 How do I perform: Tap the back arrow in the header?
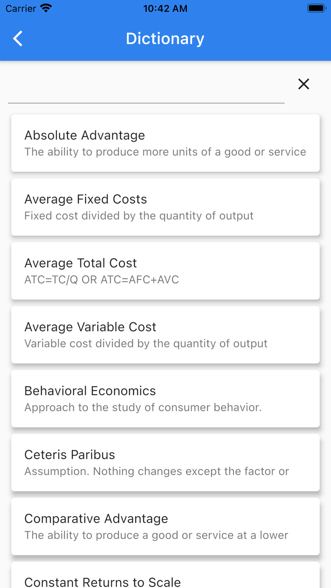pyautogui.click(x=17, y=38)
